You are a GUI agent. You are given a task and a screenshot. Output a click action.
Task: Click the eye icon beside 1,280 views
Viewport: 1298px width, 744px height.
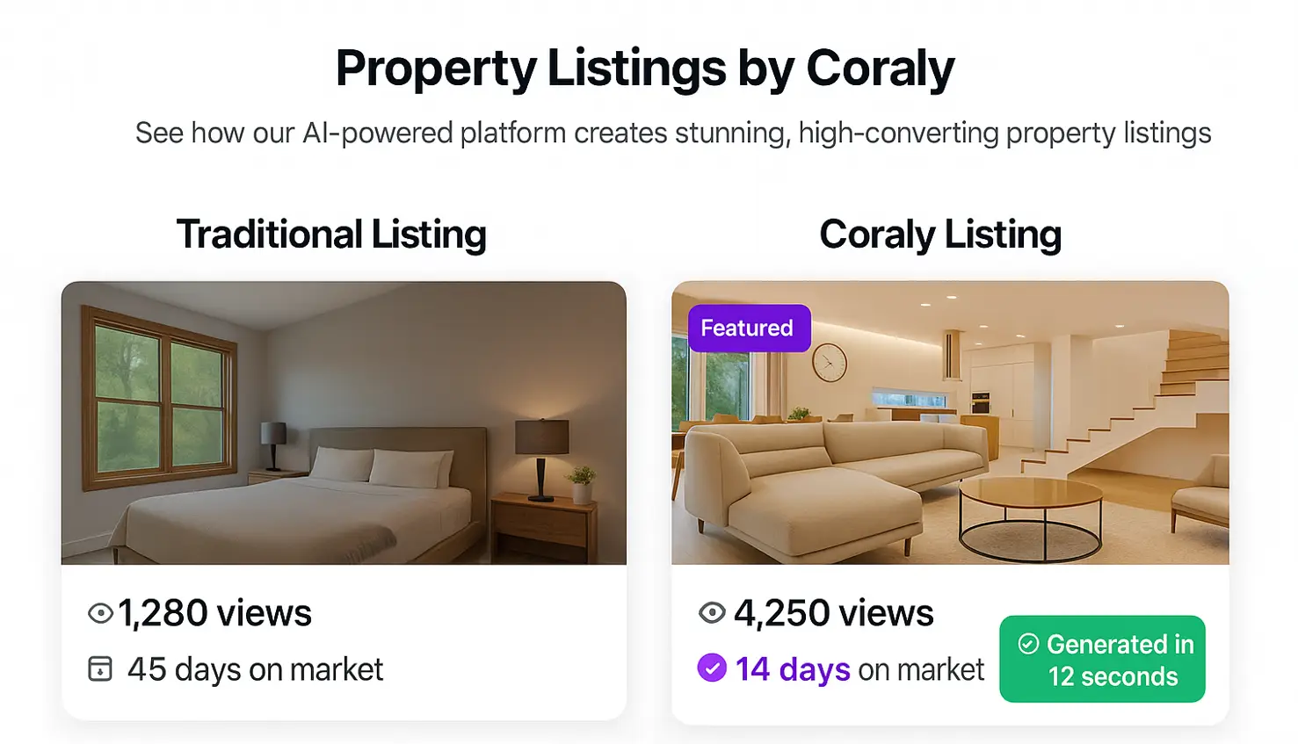point(100,613)
